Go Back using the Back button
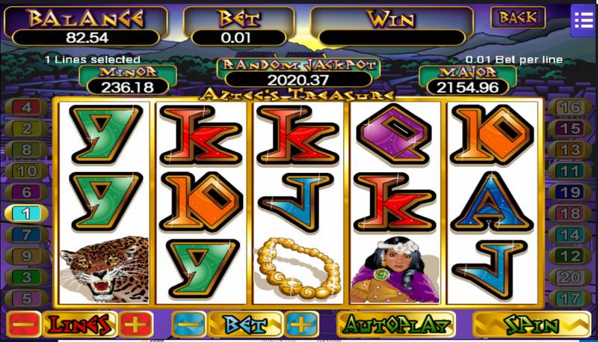598x342 pixels. [518, 17]
